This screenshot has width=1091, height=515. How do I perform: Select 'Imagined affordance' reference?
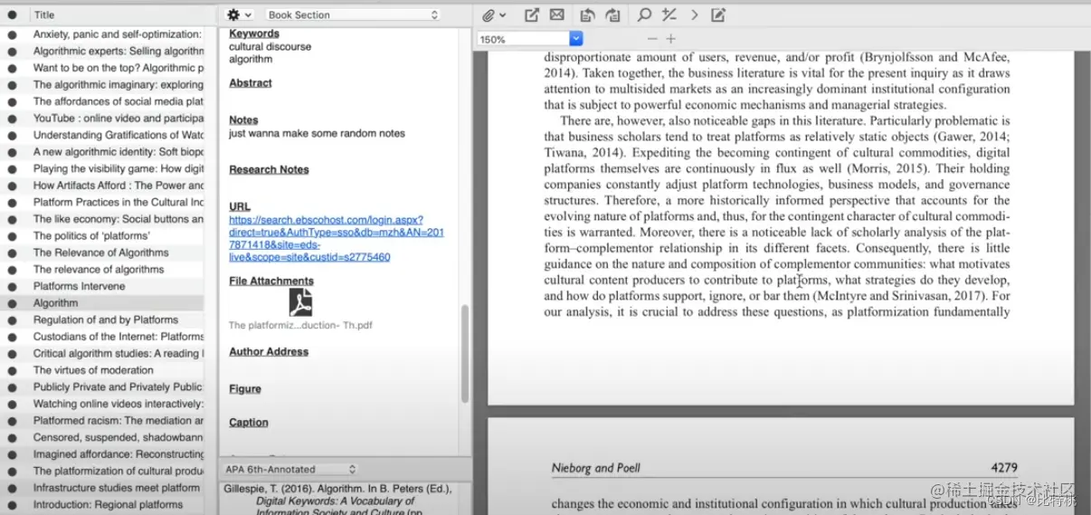point(119,454)
